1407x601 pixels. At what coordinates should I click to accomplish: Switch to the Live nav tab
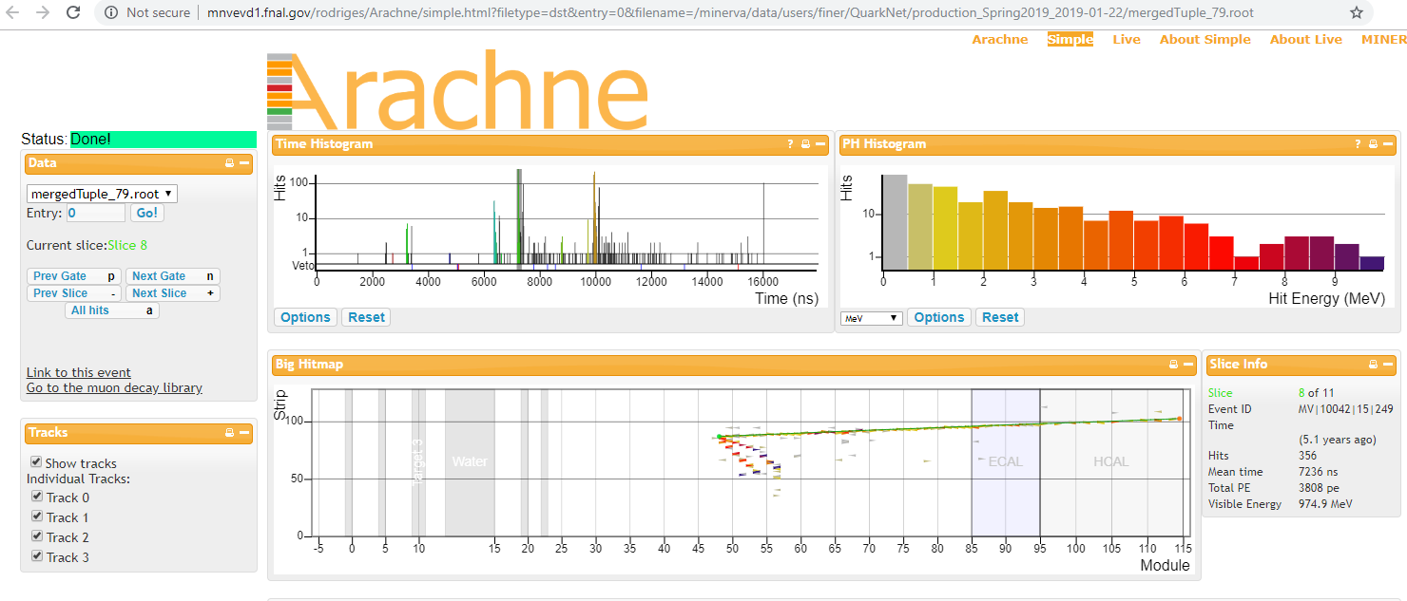[1127, 39]
